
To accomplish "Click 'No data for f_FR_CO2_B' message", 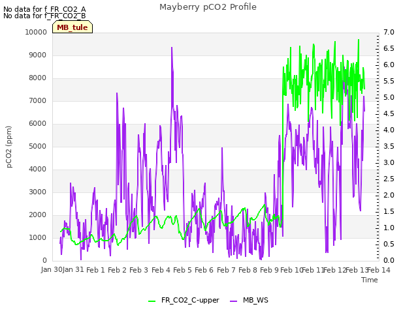I will pos(44,16).
